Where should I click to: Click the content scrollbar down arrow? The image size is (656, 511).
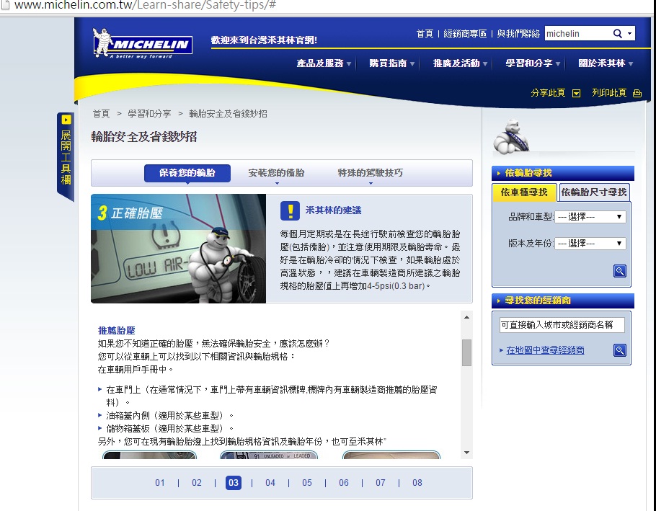[466, 453]
